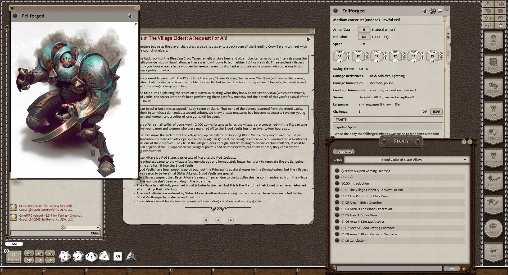Open the MAPS sidebar button

pyautogui.click(x=493, y=65)
